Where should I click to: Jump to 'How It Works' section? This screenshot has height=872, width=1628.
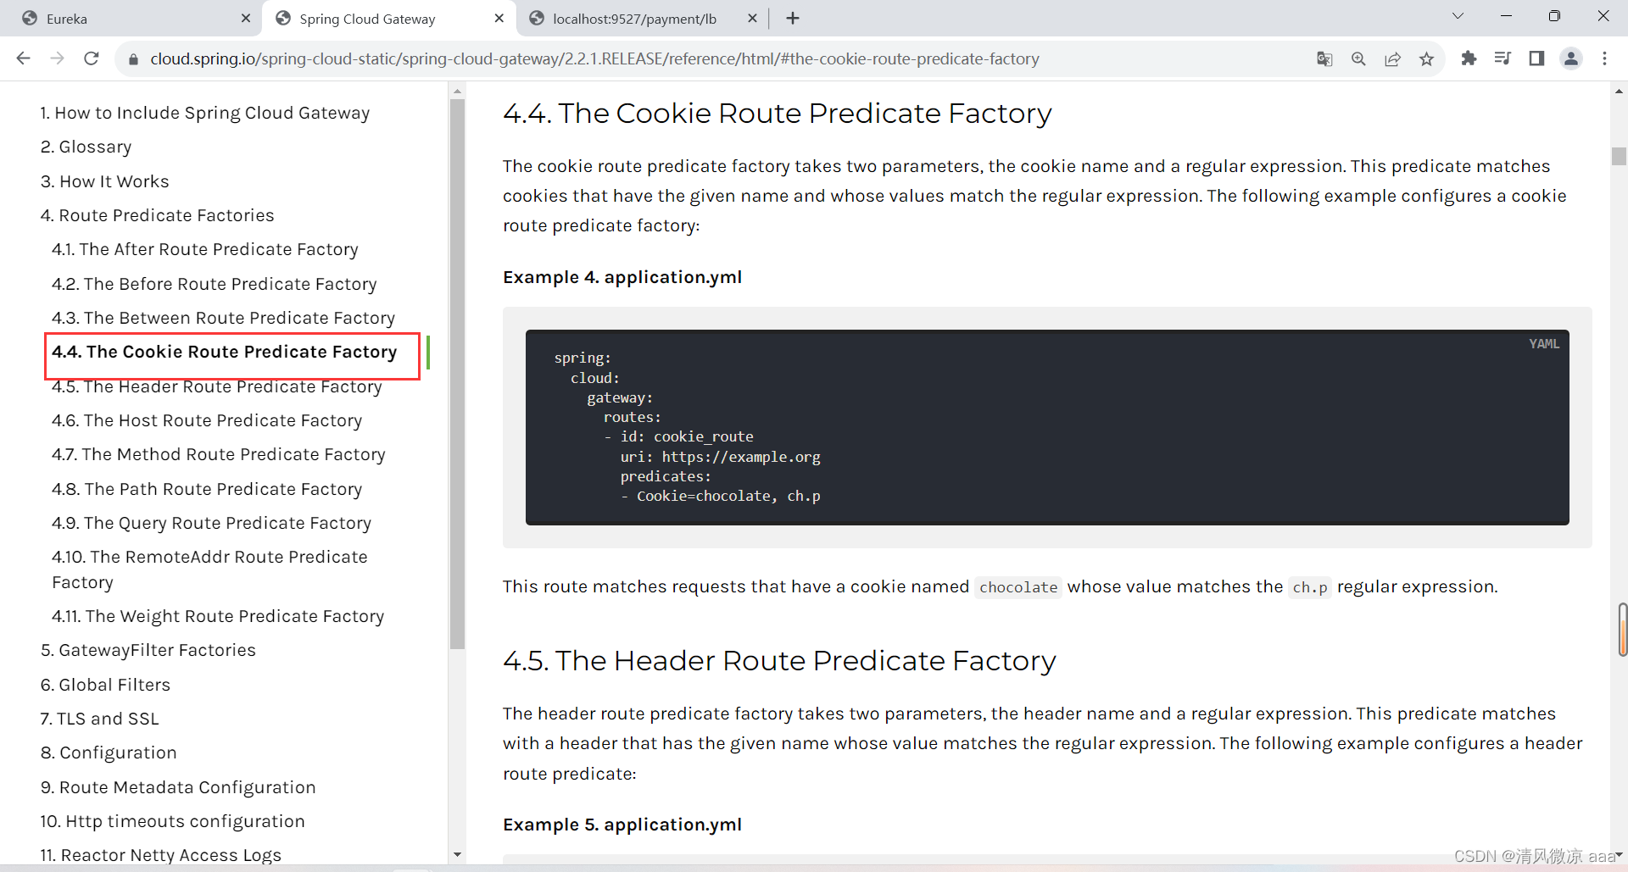coord(104,181)
